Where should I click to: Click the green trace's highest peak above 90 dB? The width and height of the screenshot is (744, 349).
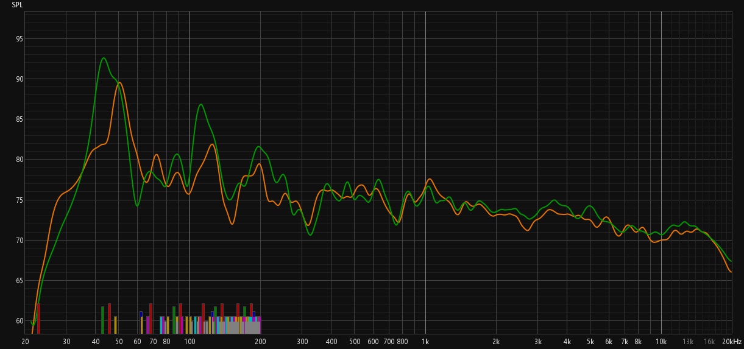coord(104,58)
